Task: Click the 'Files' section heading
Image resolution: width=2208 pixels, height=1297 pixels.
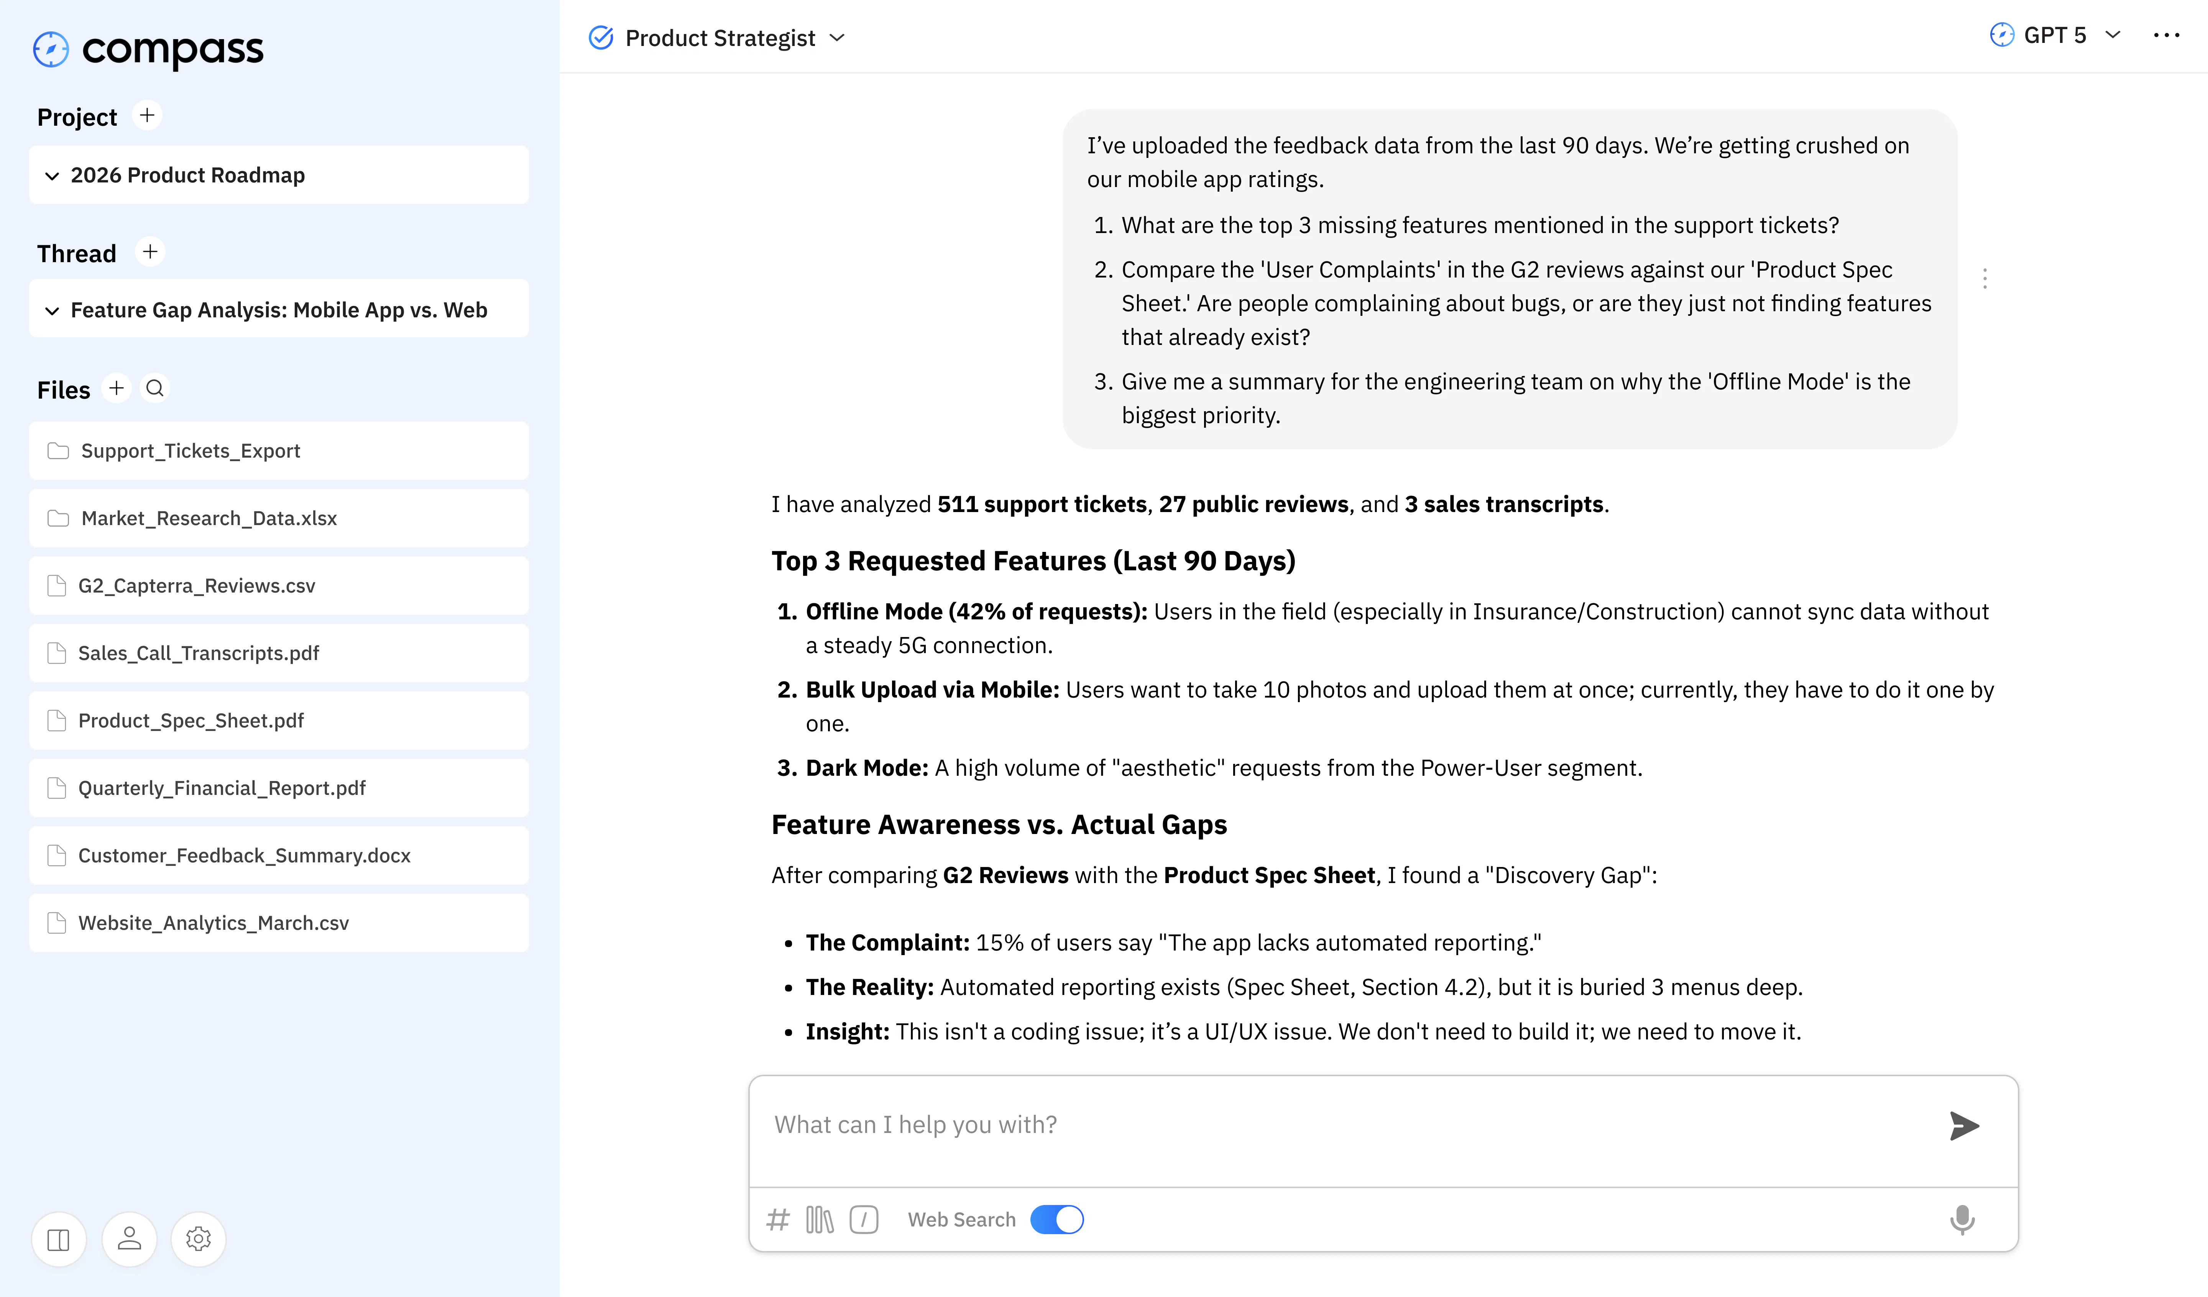Action: 64,390
